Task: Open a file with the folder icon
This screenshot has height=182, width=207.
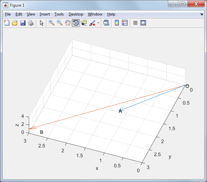Action: point(15,23)
